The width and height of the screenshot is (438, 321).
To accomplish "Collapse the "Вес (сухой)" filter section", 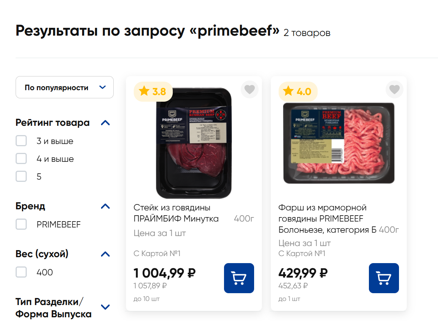I will coord(106,254).
